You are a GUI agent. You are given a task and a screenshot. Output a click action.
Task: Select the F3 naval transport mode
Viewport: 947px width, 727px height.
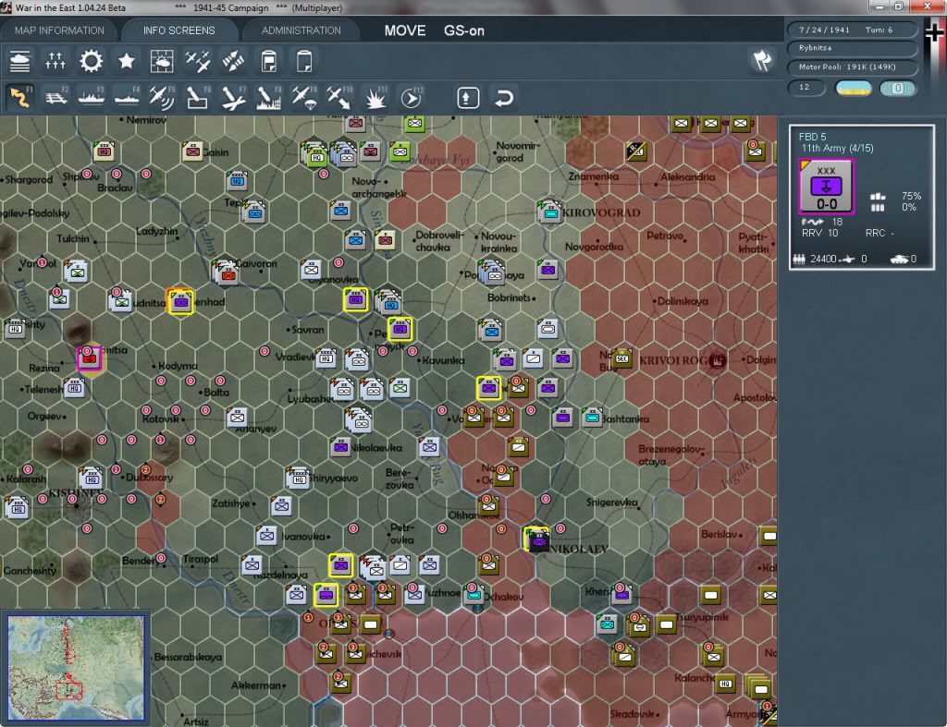[92, 98]
